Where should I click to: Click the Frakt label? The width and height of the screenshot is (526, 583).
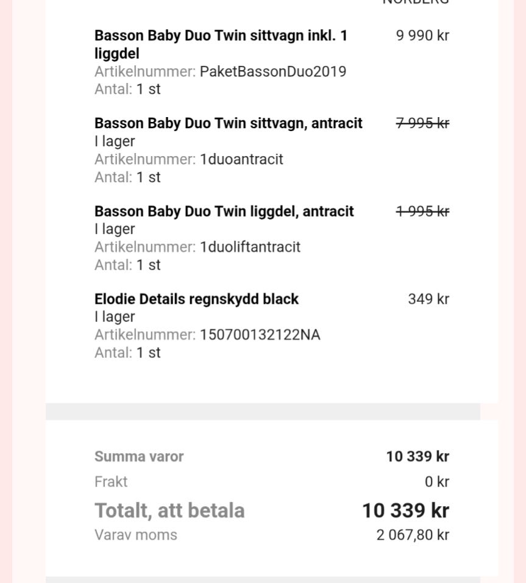pos(111,482)
